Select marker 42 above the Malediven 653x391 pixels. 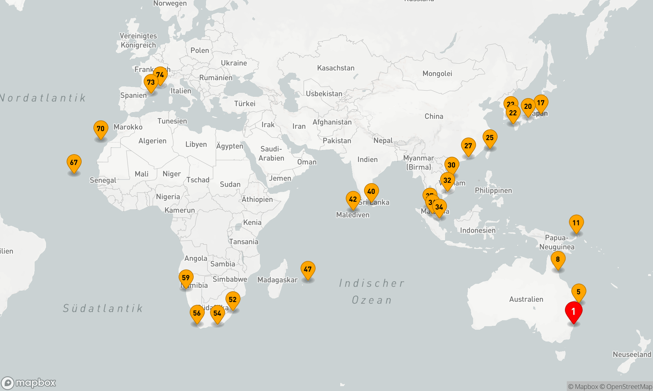353,199
